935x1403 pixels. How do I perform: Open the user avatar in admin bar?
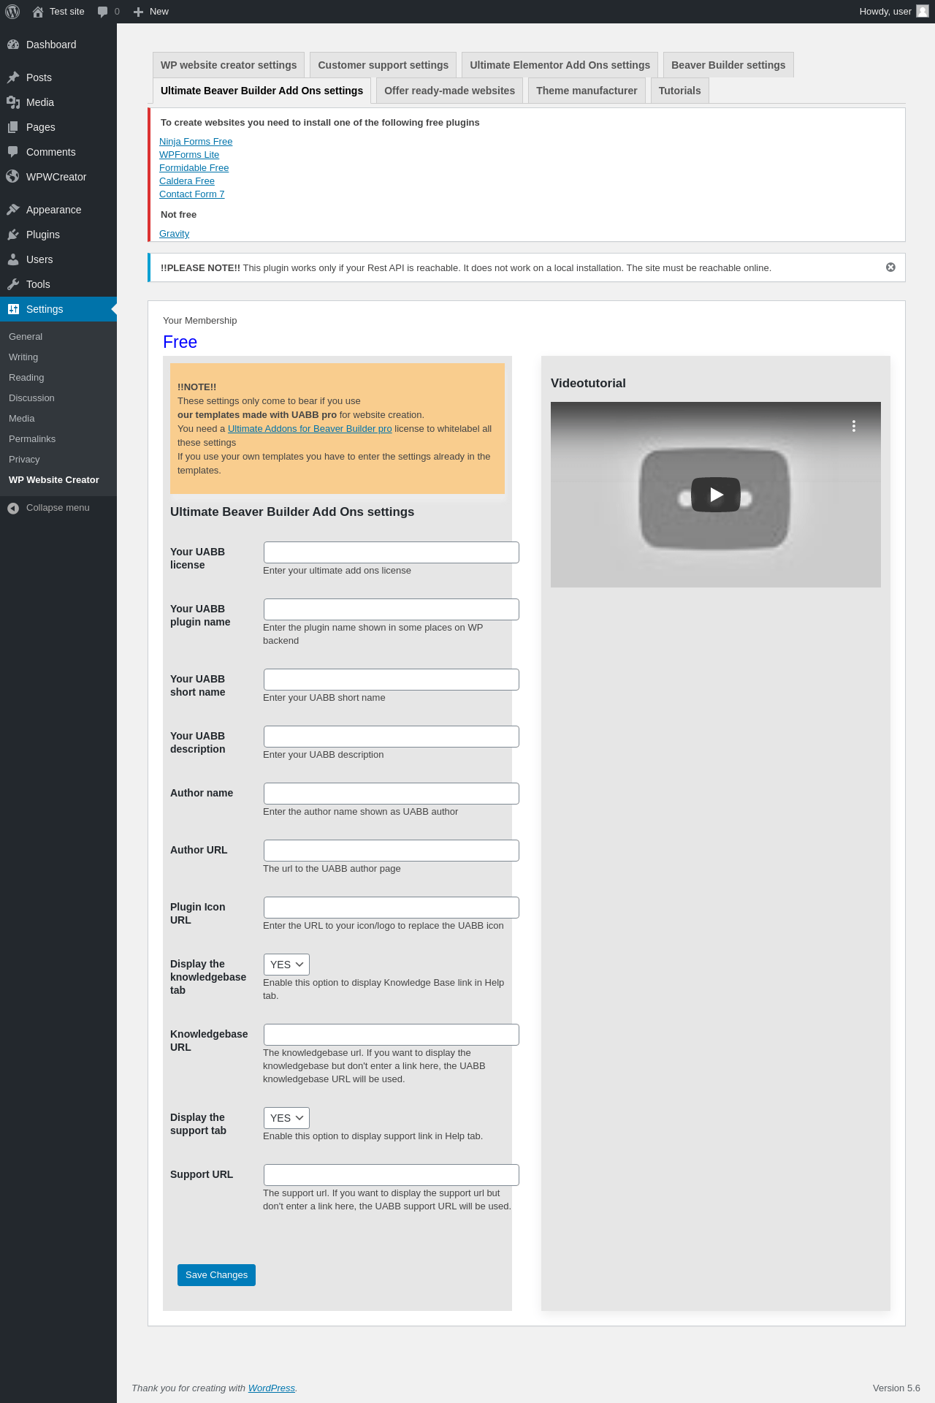tap(923, 11)
